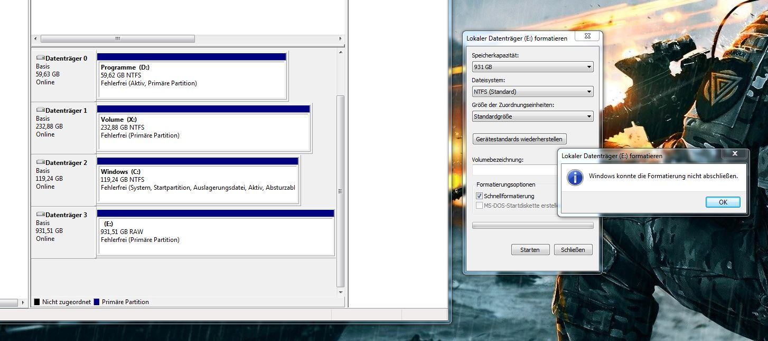Screen dimensions: 768x341
Task: Click 'Windows konnte die Formatierung nicht abschließen' message
Action: click(x=663, y=176)
